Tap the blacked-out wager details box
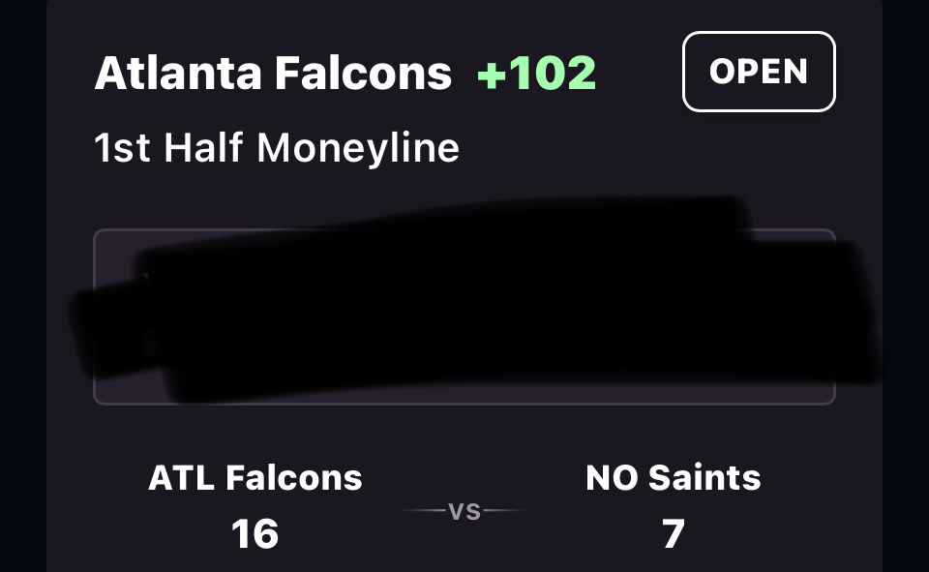Image resolution: width=929 pixels, height=572 pixels. tap(464, 316)
